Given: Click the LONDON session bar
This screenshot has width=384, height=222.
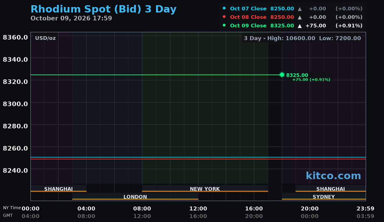Looking at the screenshot, I should pos(135,196).
